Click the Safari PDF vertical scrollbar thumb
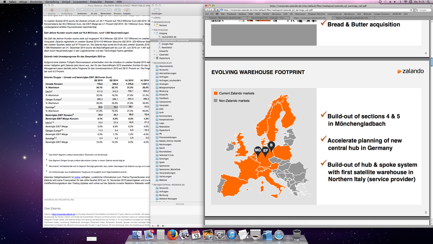 tap(431, 62)
